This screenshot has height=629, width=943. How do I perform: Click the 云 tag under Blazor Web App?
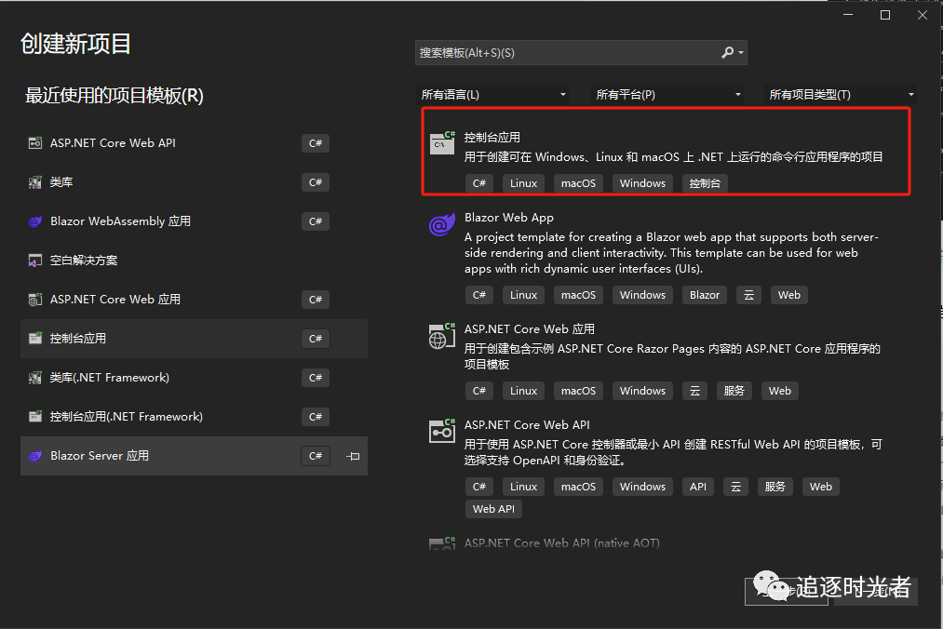tap(748, 295)
